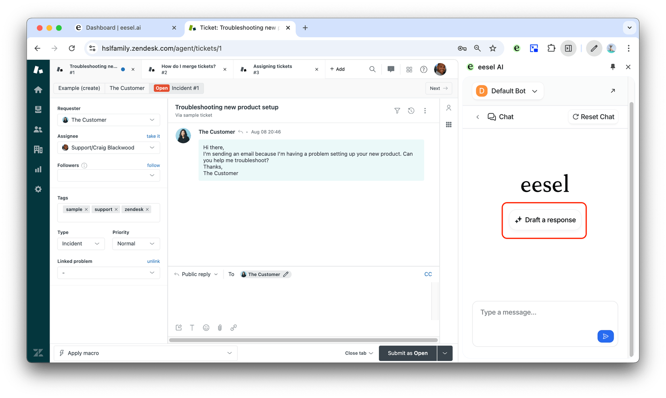Open the Zendesk Home view icon

(38, 90)
